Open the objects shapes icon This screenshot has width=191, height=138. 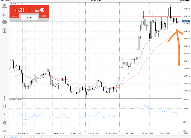4,123
